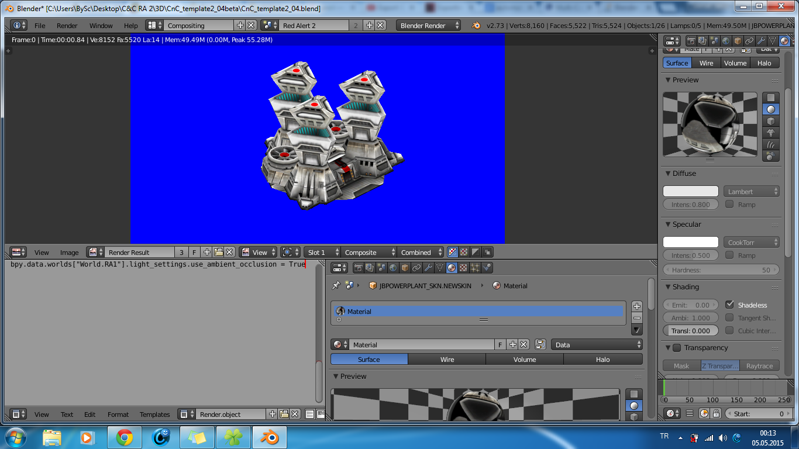Select Flat preview shape in right panel
Screen dimensions: 799x449
click(x=771, y=98)
